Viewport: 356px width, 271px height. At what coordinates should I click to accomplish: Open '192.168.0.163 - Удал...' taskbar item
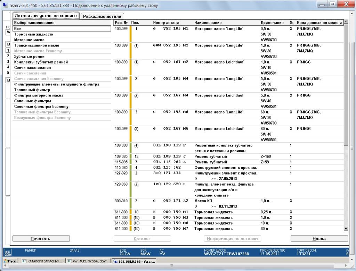click(x=134, y=261)
